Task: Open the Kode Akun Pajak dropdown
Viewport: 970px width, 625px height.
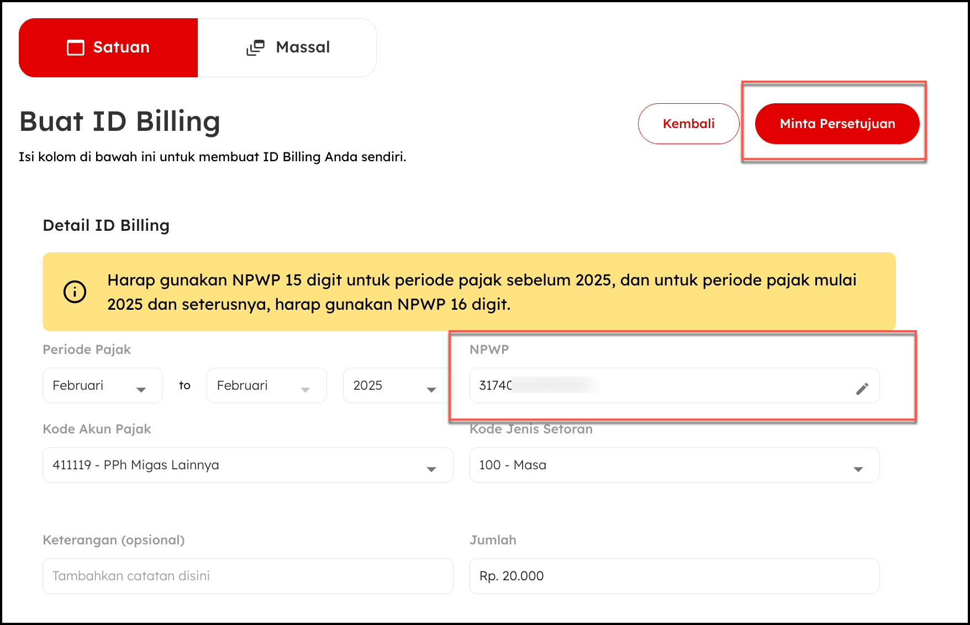Action: (247, 465)
